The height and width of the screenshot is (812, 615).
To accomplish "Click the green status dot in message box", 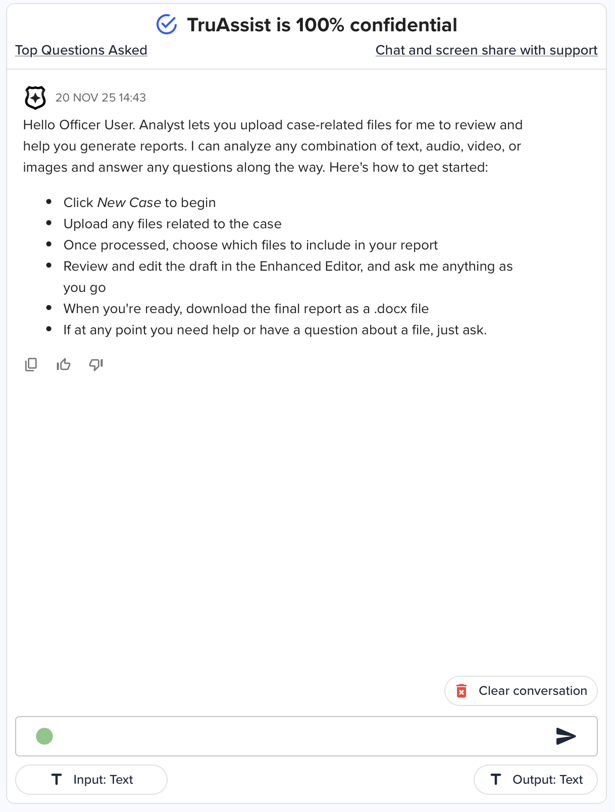I will point(44,736).
